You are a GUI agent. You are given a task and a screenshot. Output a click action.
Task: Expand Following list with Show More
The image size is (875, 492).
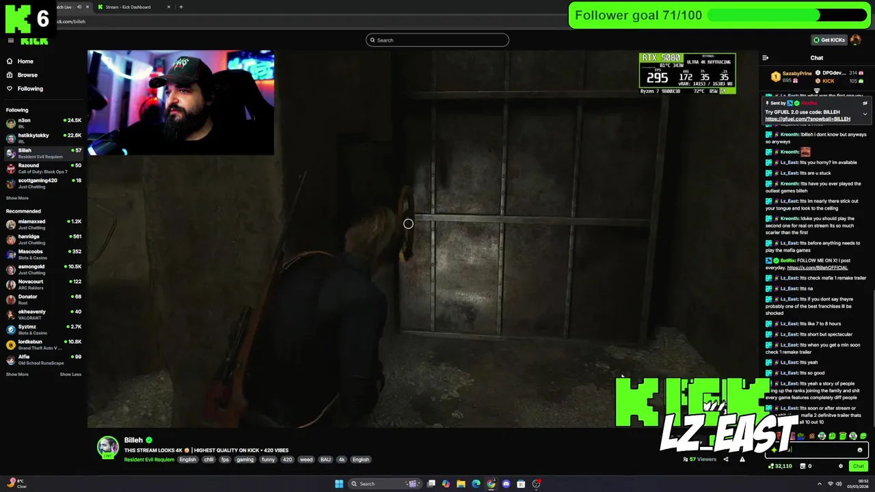(17, 198)
